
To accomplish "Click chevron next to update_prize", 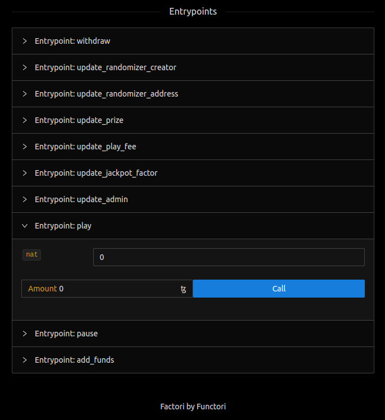I will coord(25,120).
